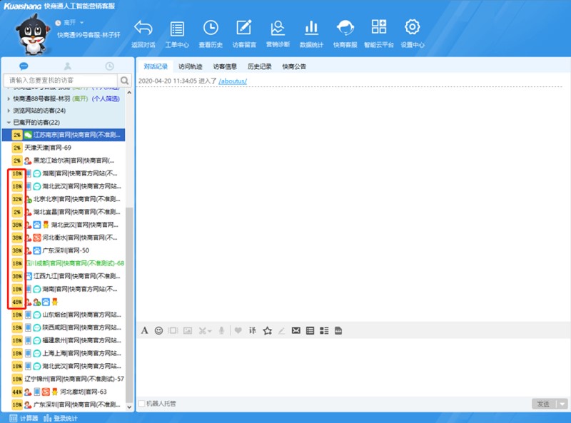Click the visitor search input field
571x423 pixels.
(61, 80)
